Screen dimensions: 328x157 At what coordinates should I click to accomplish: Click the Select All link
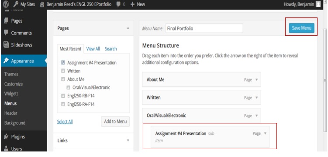point(65,122)
